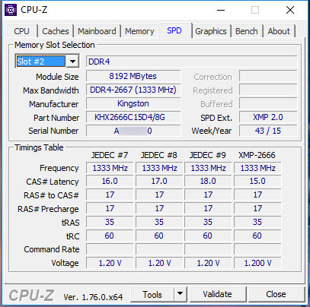Viewport: 310px width, 307px height.
Task: Click the DDR4-2667 (1333 MHz) bandwidth value
Action: 133,90
